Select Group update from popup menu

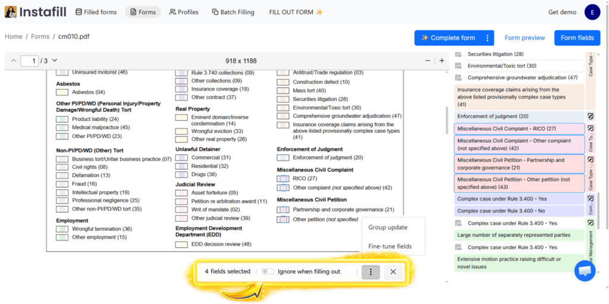[388, 227]
